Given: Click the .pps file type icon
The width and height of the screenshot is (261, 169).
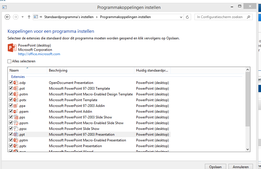Looking at the screenshot, I should tap(16, 117).
